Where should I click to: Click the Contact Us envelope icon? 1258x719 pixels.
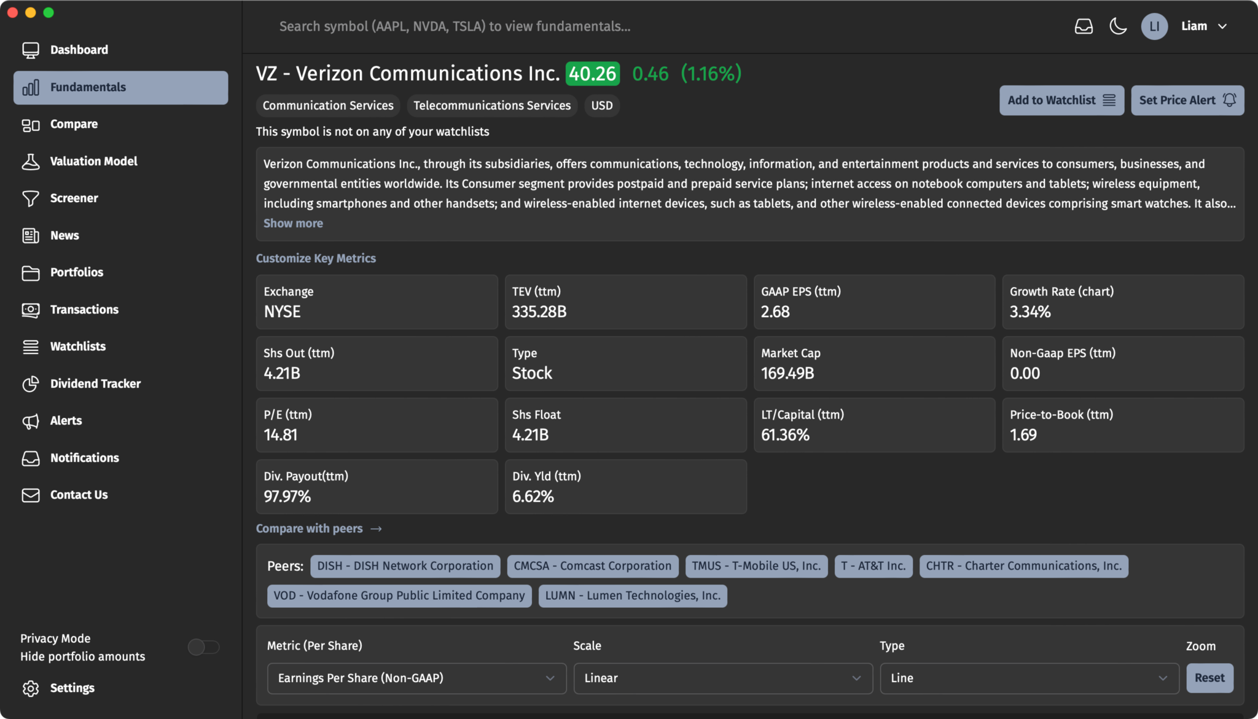tap(31, 495)
